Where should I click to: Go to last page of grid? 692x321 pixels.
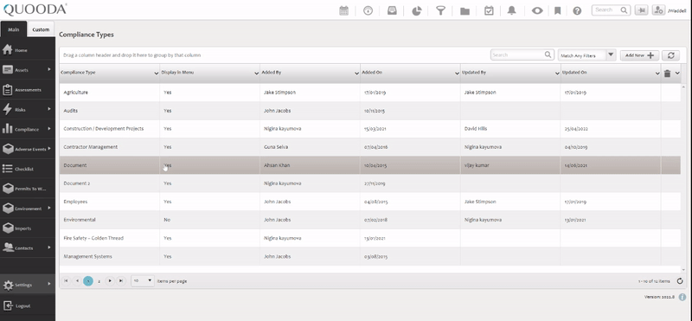point(120,281)
